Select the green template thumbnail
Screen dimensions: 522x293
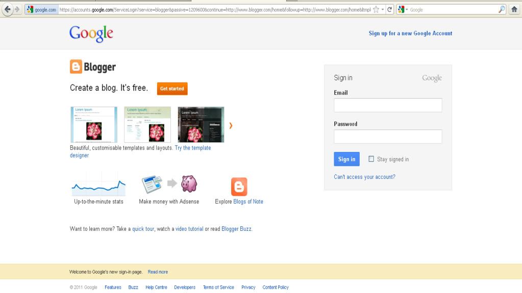(147, 125)
